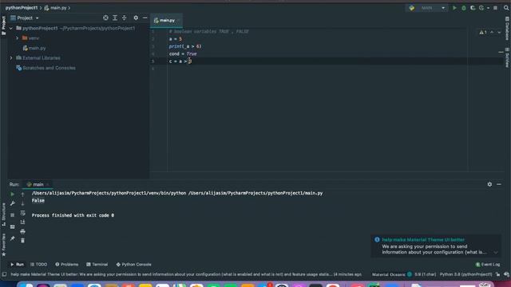Click the down arrow in Run console
Viewport: 511px width, 287px height.
(x=22, y=203)
